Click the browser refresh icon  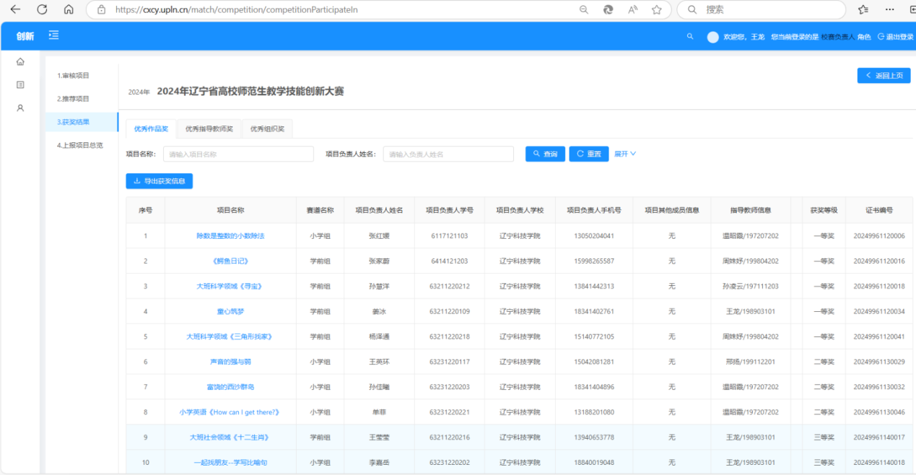coord(42,10)
